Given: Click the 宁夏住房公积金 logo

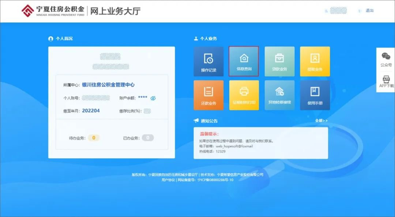Looking at the screenshot, I should pyautogui.click(x=53, y=11).
